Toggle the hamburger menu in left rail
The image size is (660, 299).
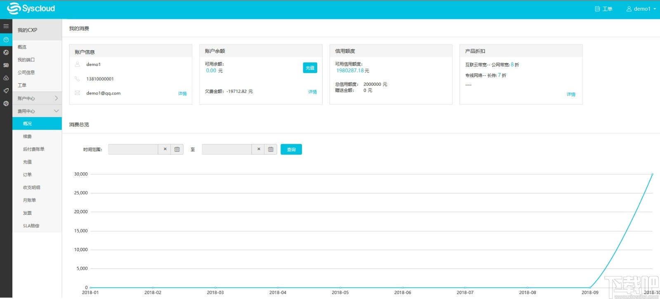click(6, 26)
